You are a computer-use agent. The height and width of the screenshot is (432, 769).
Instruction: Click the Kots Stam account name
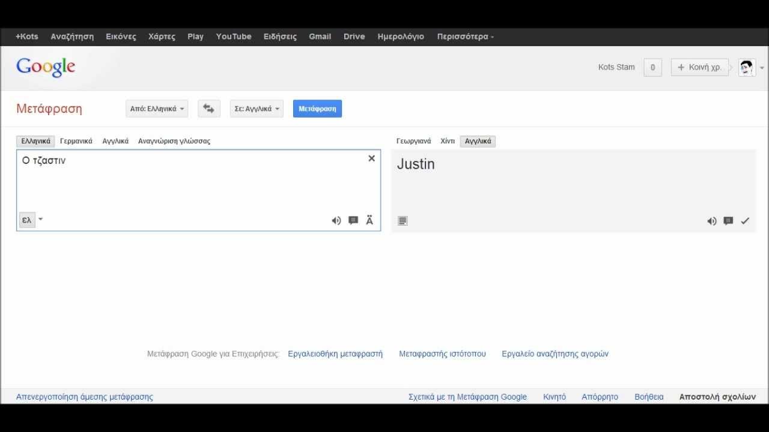(x=616, y=67)
